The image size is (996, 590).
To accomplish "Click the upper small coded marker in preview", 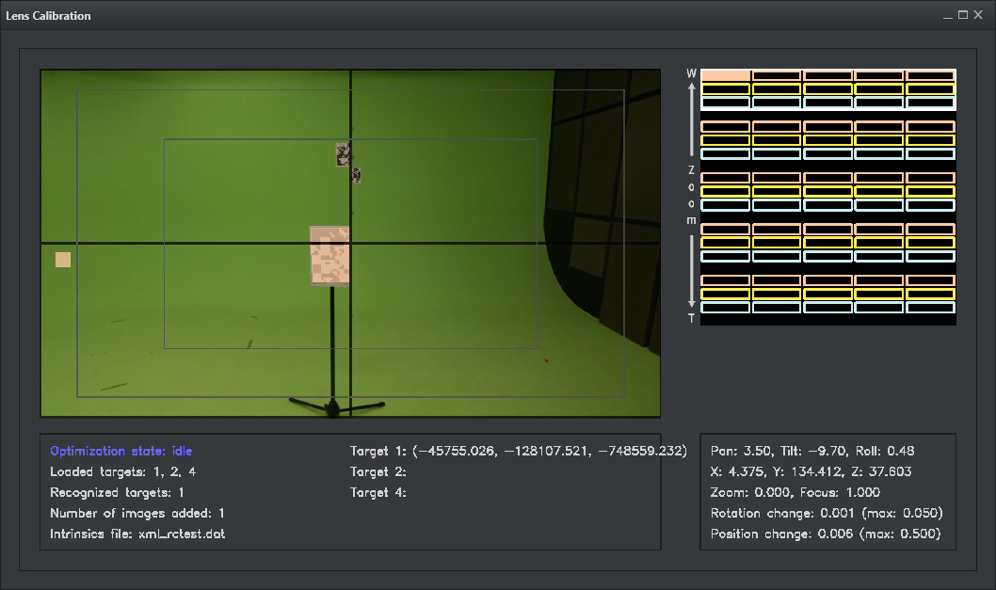I will pyautogui.click(x=344, y=153).
